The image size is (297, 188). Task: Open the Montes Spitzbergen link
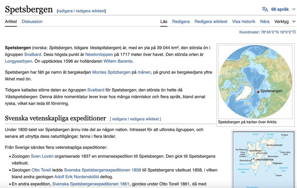[x=111, y=72]
